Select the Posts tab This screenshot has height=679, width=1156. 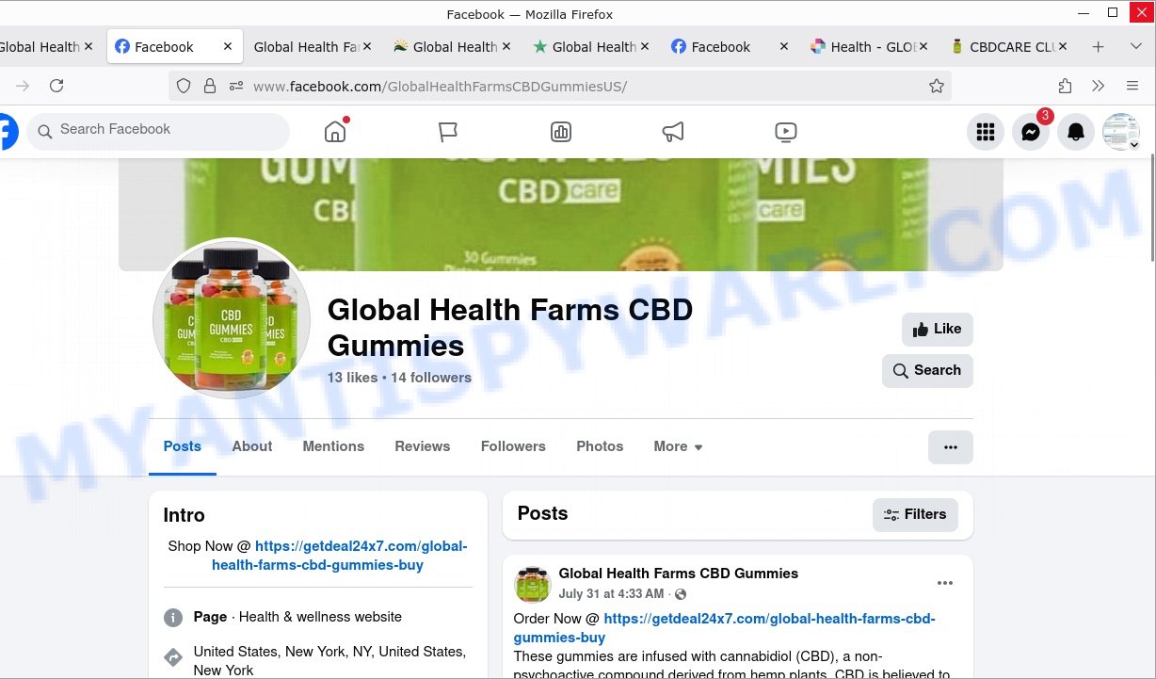click(x=183, y=446)
